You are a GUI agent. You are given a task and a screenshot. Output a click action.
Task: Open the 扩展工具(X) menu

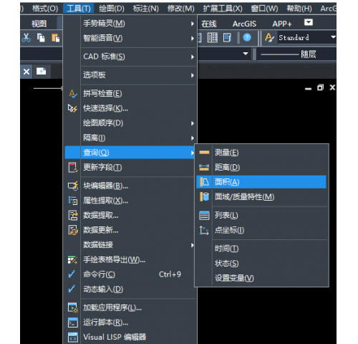tap(223, 9)
